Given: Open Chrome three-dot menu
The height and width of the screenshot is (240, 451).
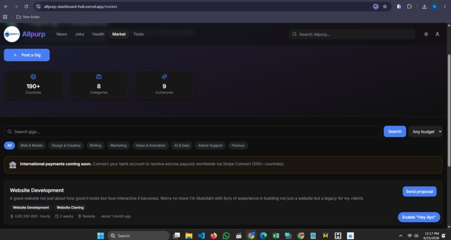Looking at the screenshot, I should point(445,6).
